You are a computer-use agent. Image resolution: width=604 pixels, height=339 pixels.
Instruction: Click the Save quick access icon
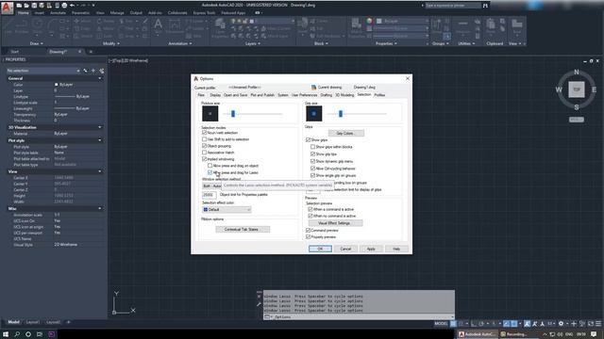click(34, 6)
